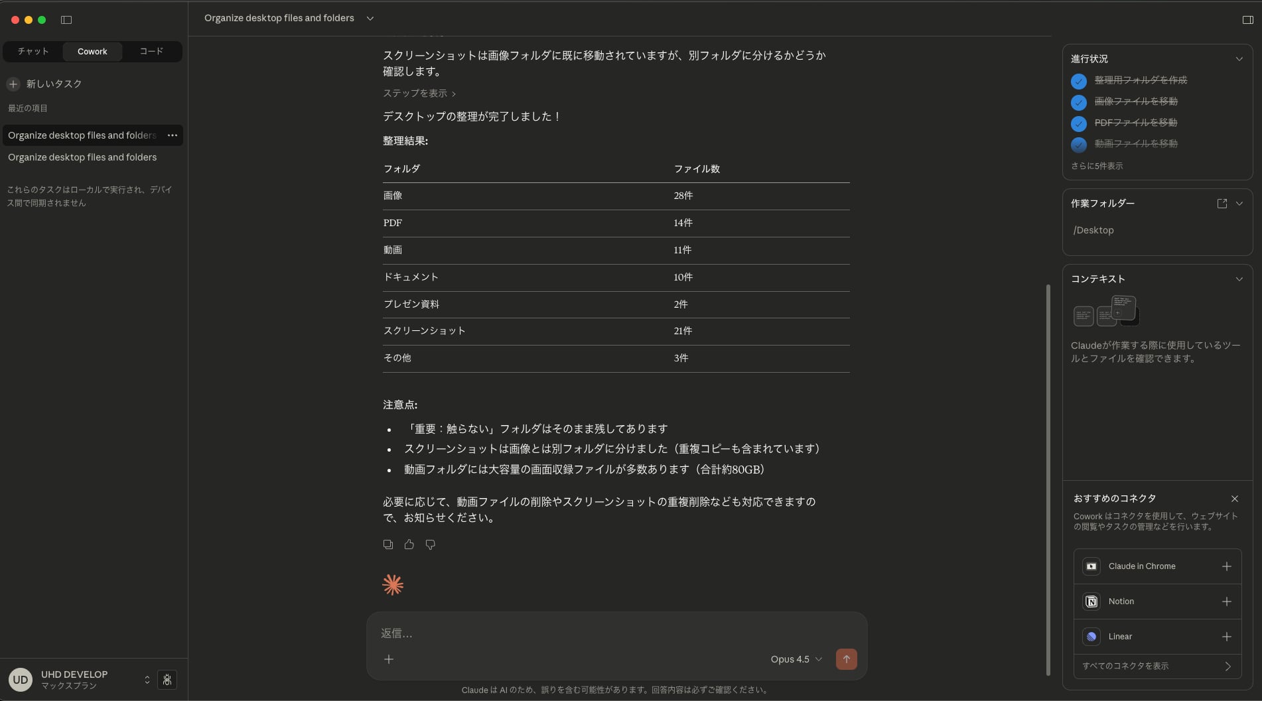Click the bug icon next to account
The height and width of the screenshot is (701, 1262).
pos(167,680)
